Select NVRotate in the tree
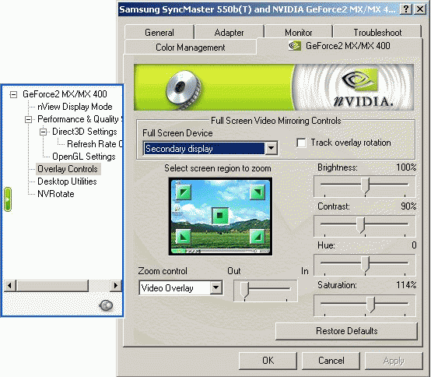The image size is (431, 377). [56, 194]
